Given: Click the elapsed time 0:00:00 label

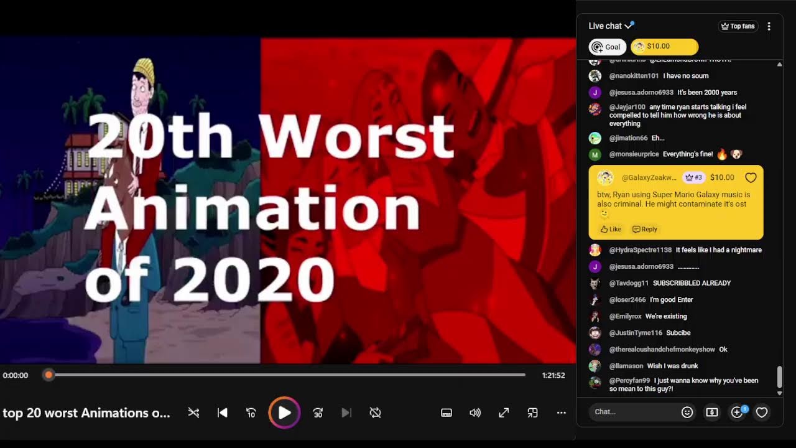Looking at the screenshot, I should pos(16,375).
